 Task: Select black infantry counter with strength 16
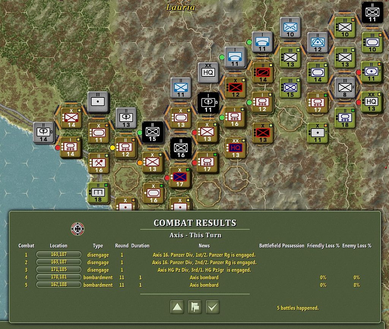180,148
